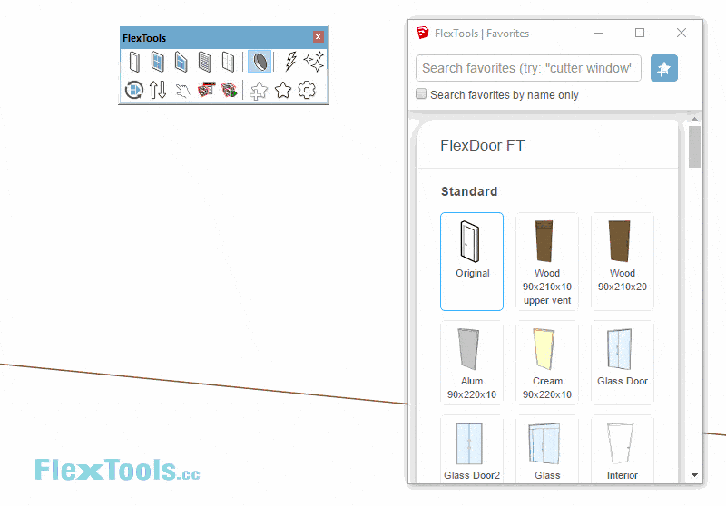The image size is (726, 506).
Task: Click the add-to-favorites star plus icon
Action: [259, 90]
